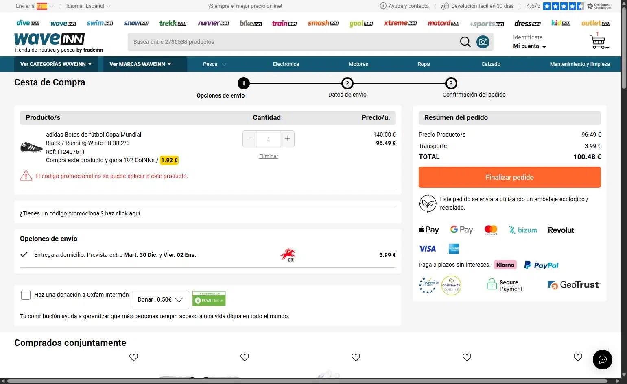Screen dimensions: 627x384
Task: Open the Electrónica menu item
Action: coord(286,64)
